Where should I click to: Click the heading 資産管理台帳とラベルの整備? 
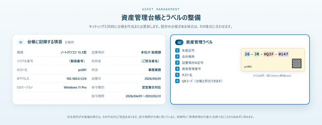(x=161, y=18)
